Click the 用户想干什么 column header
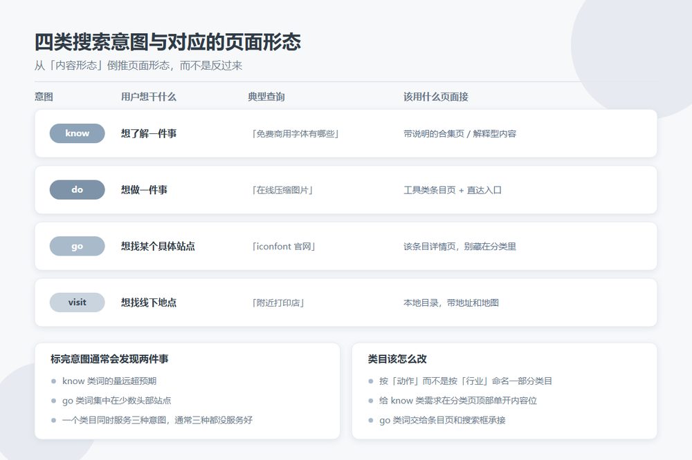 (149, 97)
